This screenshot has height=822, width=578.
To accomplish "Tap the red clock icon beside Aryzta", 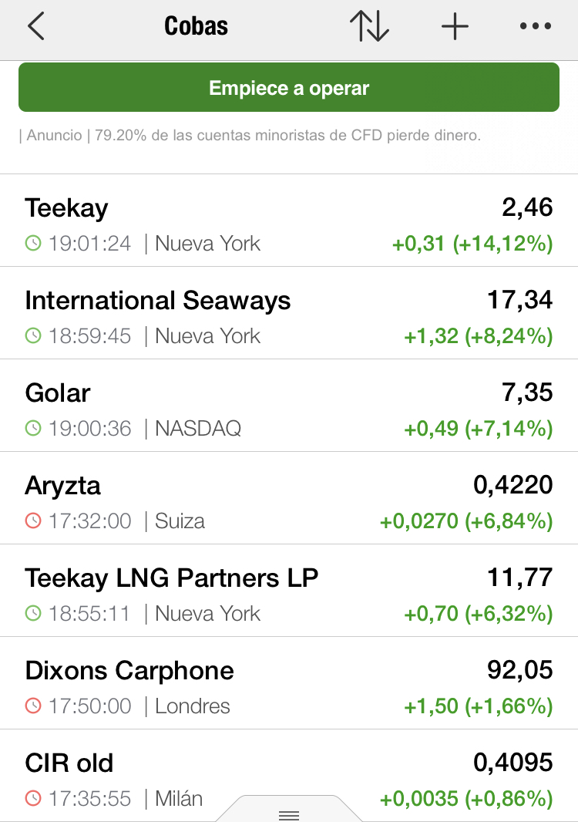I will point(32,521).
